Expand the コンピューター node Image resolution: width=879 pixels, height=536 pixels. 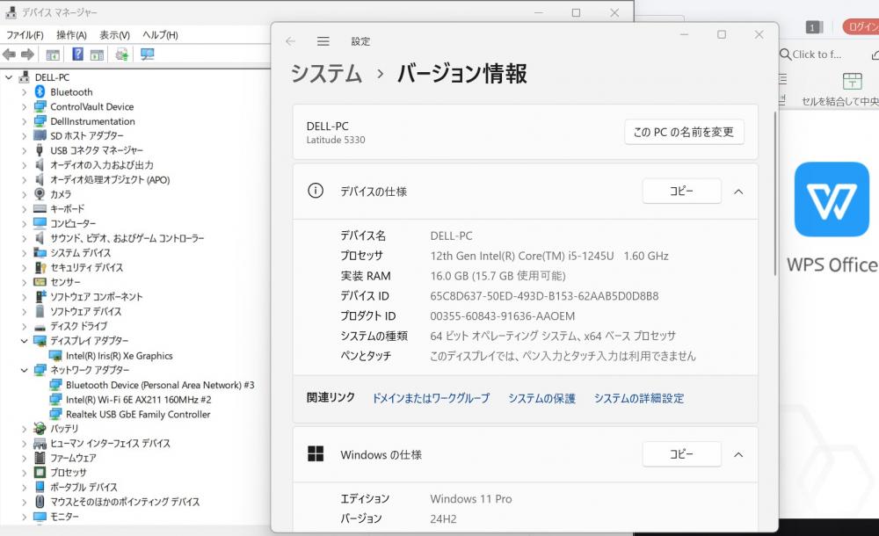click(24, 223)
